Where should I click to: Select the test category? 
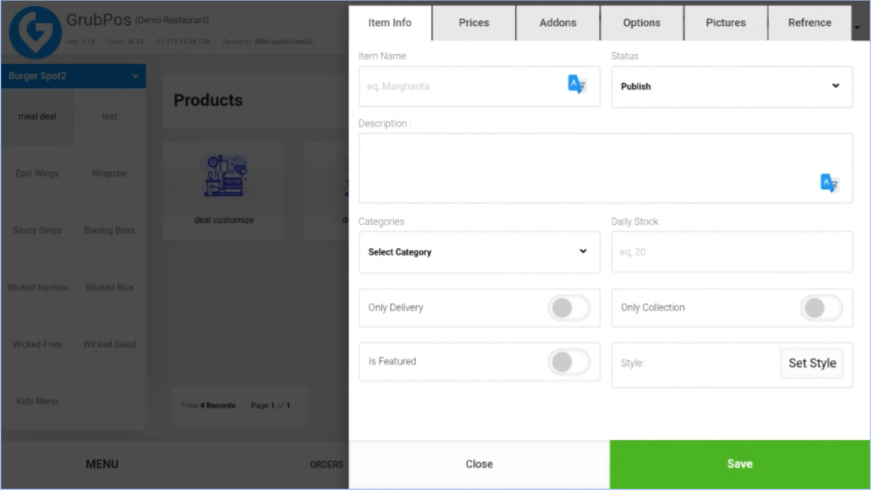click(x=110, y=117)
